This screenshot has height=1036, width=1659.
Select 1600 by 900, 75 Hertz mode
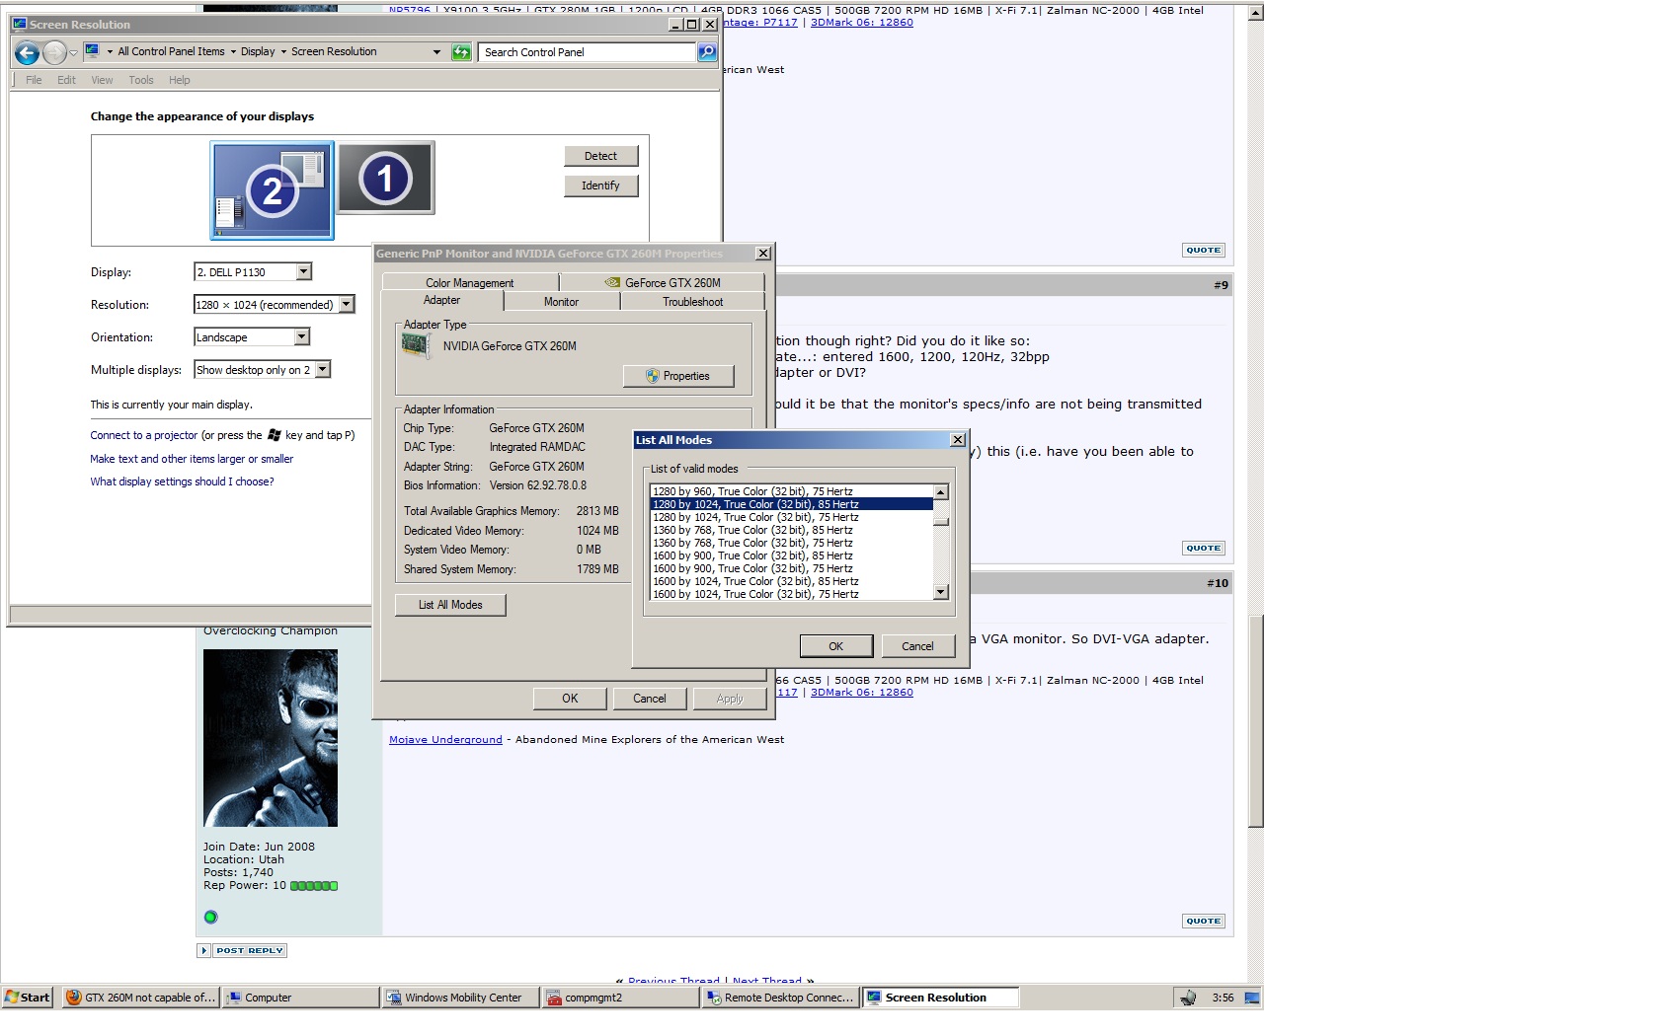point(791,568)
